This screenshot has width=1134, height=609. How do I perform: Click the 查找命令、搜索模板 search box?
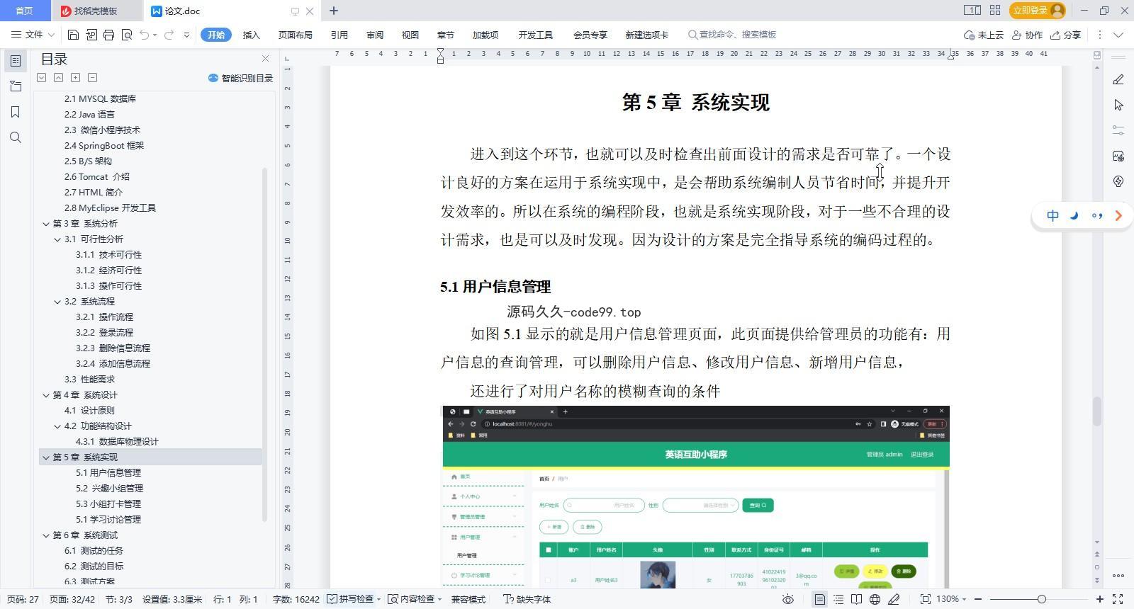click(x=737, y=35)
